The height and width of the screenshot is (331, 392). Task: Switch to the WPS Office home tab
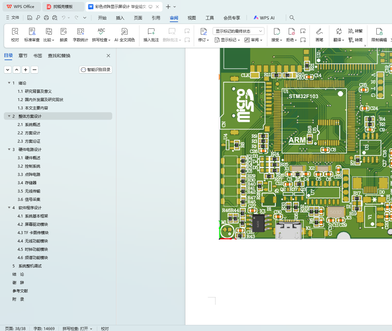coord(21,6)
